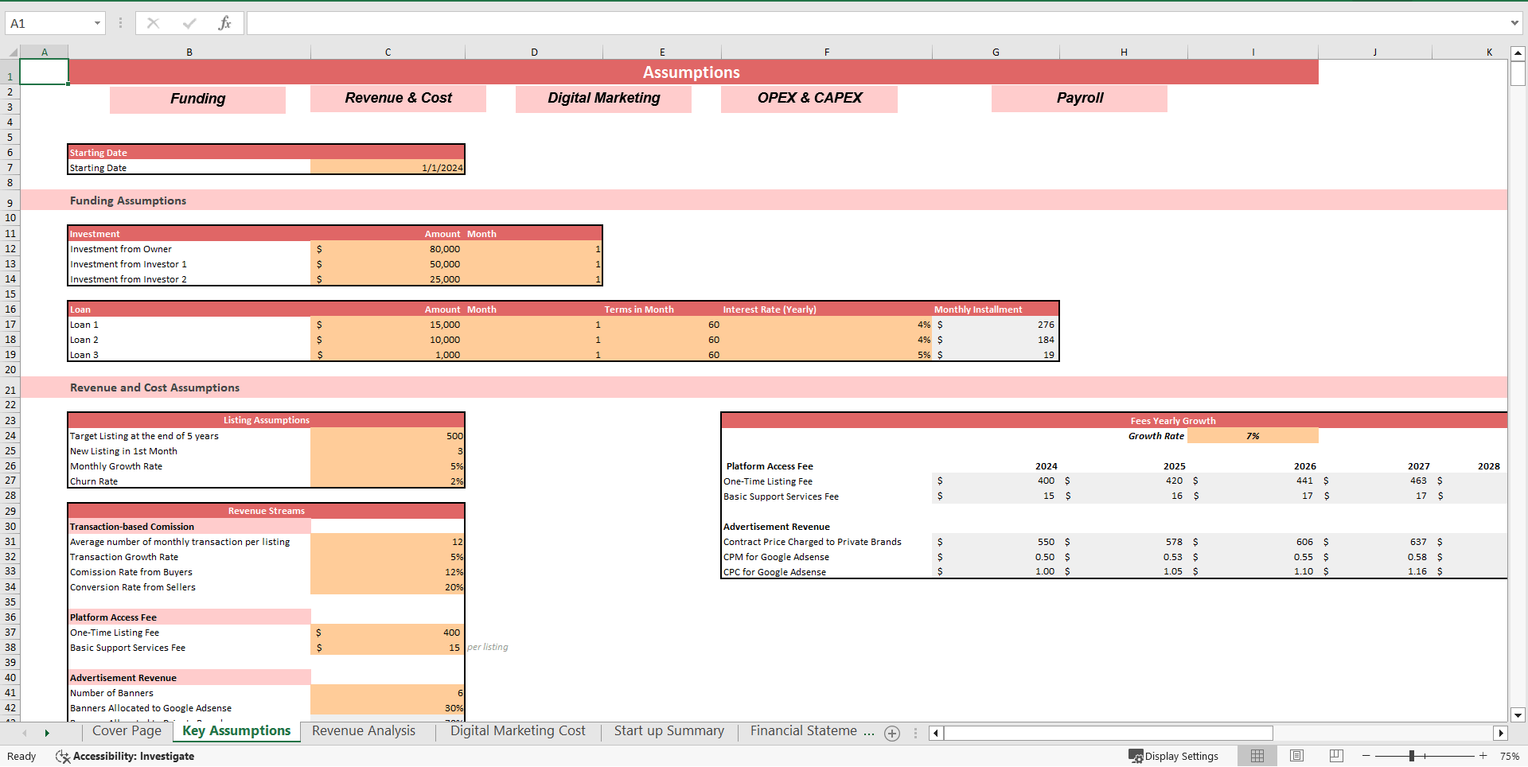Viewport: 1528px width, 767px height.
Task: Select the Normal view icon in status bar
Action: [1257, 756]
